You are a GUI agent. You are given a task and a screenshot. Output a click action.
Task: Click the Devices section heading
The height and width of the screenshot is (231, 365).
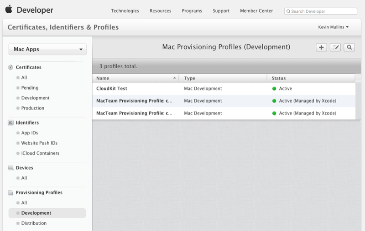pyautogui.click(x=25, y=168)
